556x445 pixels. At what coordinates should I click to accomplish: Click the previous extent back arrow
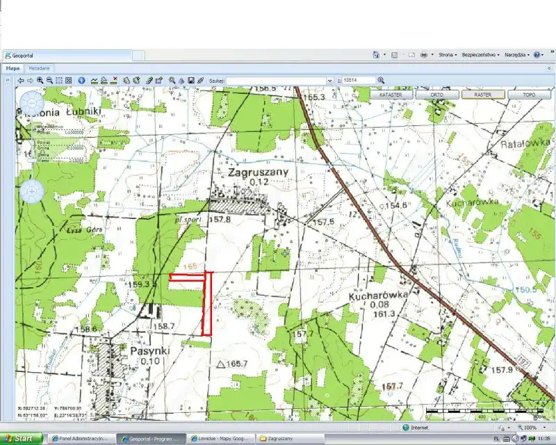click(21, 81)
